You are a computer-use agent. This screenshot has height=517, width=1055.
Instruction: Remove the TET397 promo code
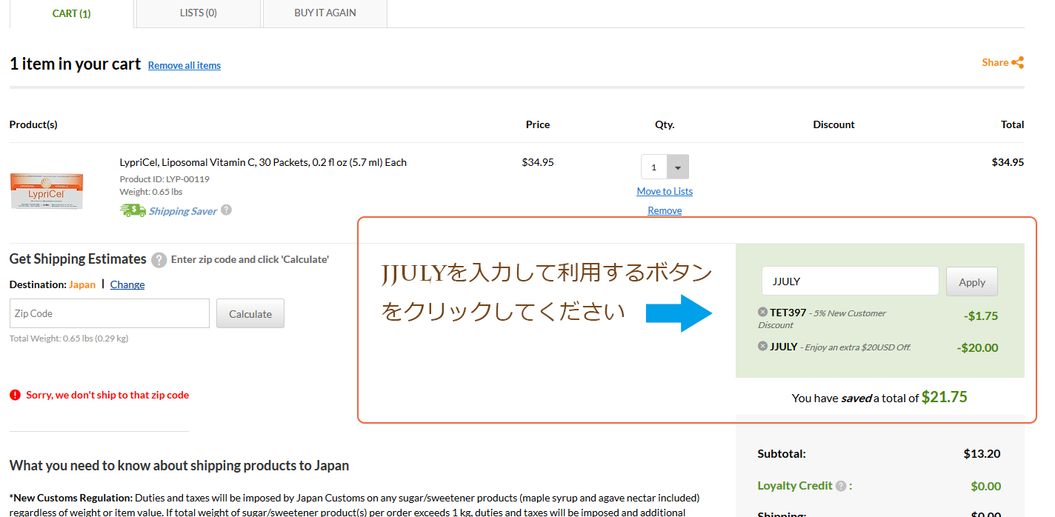[x=762, y=312]
